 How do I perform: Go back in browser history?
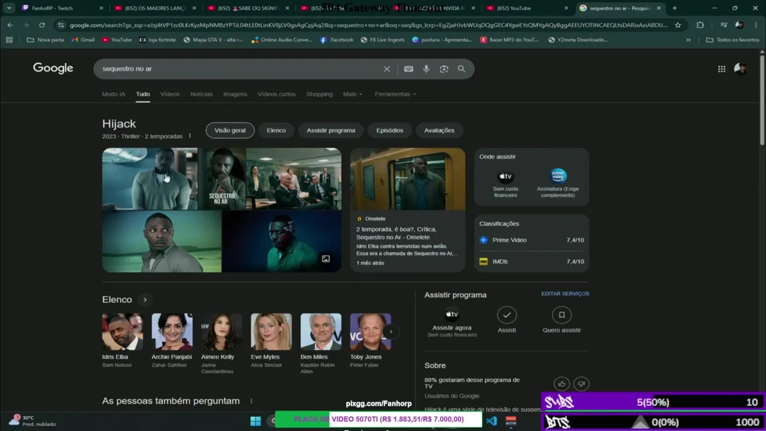coord(10,25)
